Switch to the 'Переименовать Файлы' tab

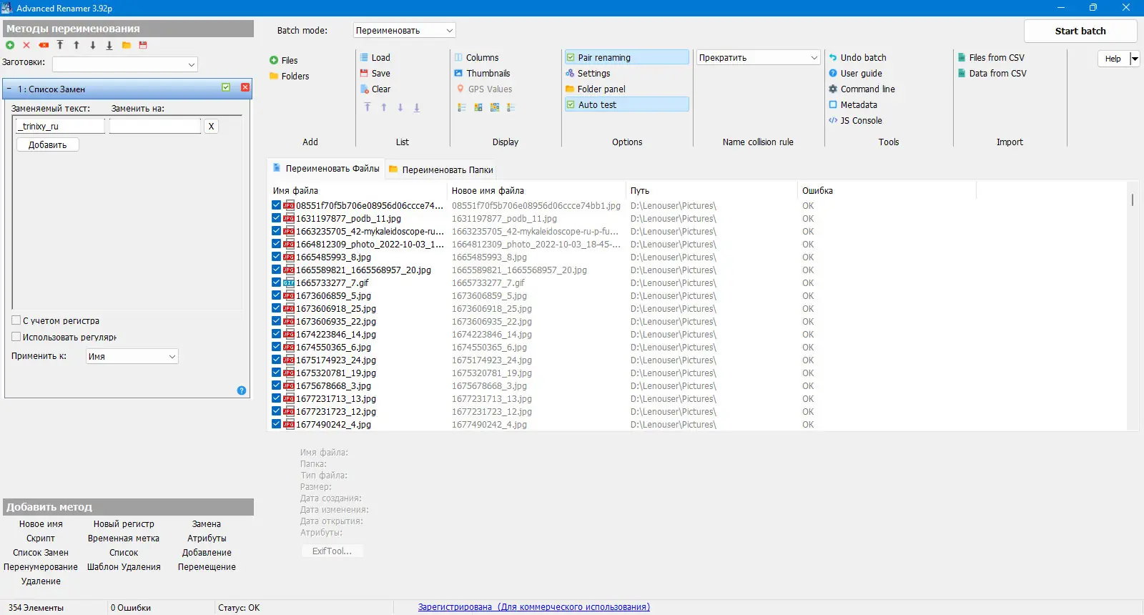coord(326,169)
